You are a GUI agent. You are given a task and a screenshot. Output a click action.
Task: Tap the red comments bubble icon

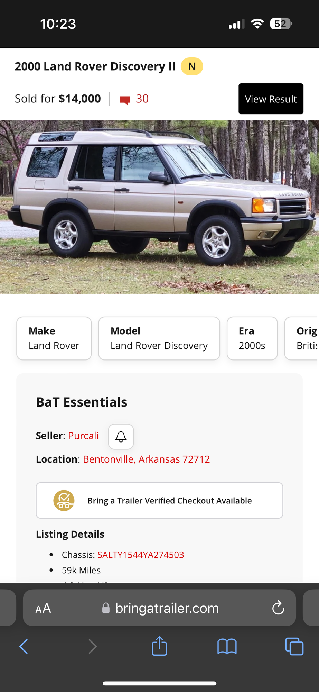124,100
